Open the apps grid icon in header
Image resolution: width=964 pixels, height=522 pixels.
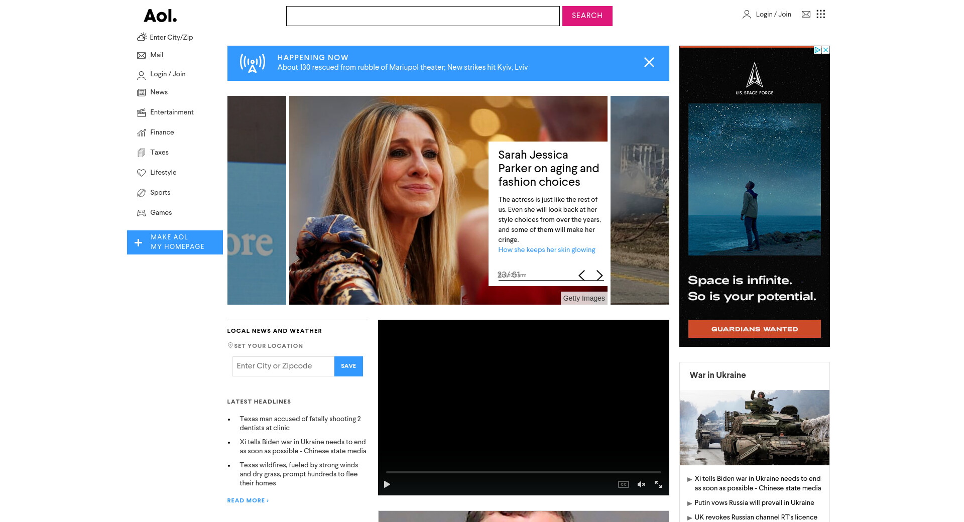[x=821, y=14]
